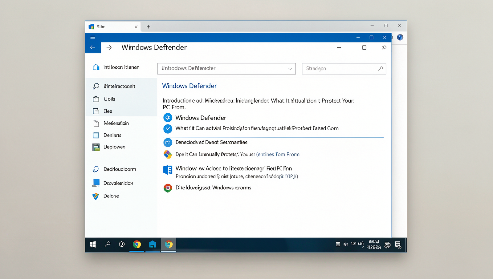Go forward with the right arrow button
The image size is (493, 279).
(109, 47)
